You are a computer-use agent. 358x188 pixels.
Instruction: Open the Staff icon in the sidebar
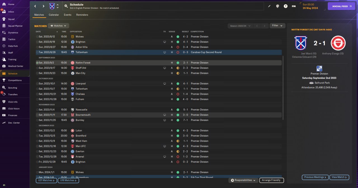(4, 53)
